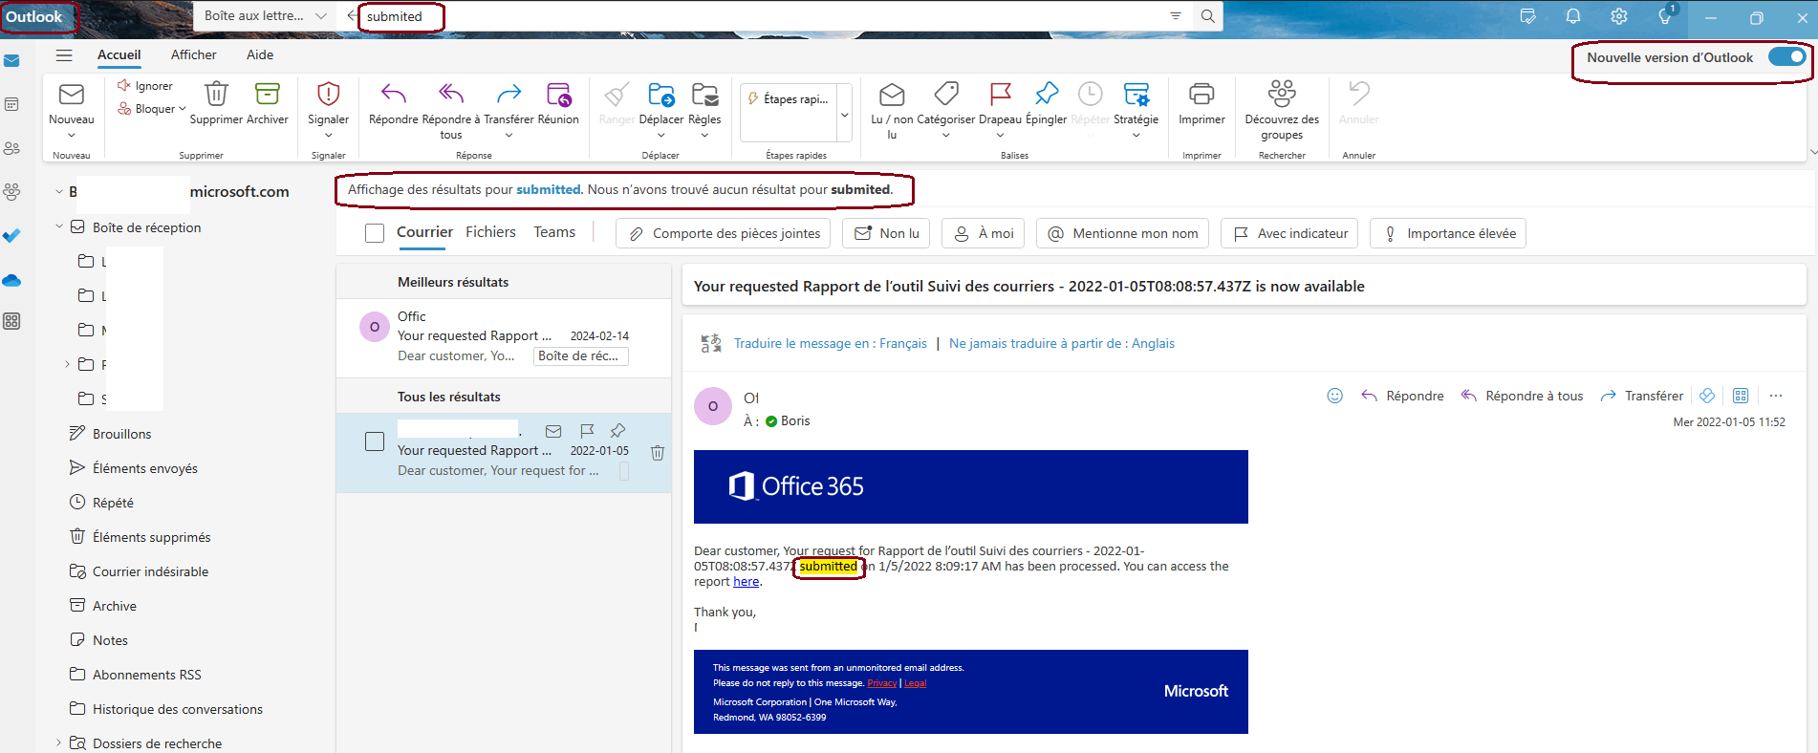Viewport: 1818px width, 753px height.
Task: Click the search box containing submited
Action: pos(765,16)
